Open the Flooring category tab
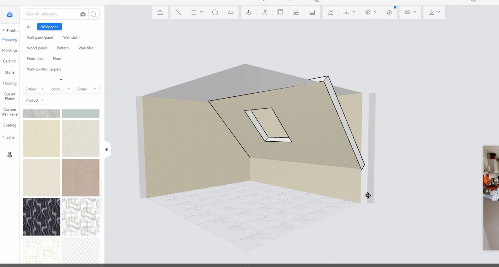The image size is (499, 267). pyautogui.click(x=10, y=83)
